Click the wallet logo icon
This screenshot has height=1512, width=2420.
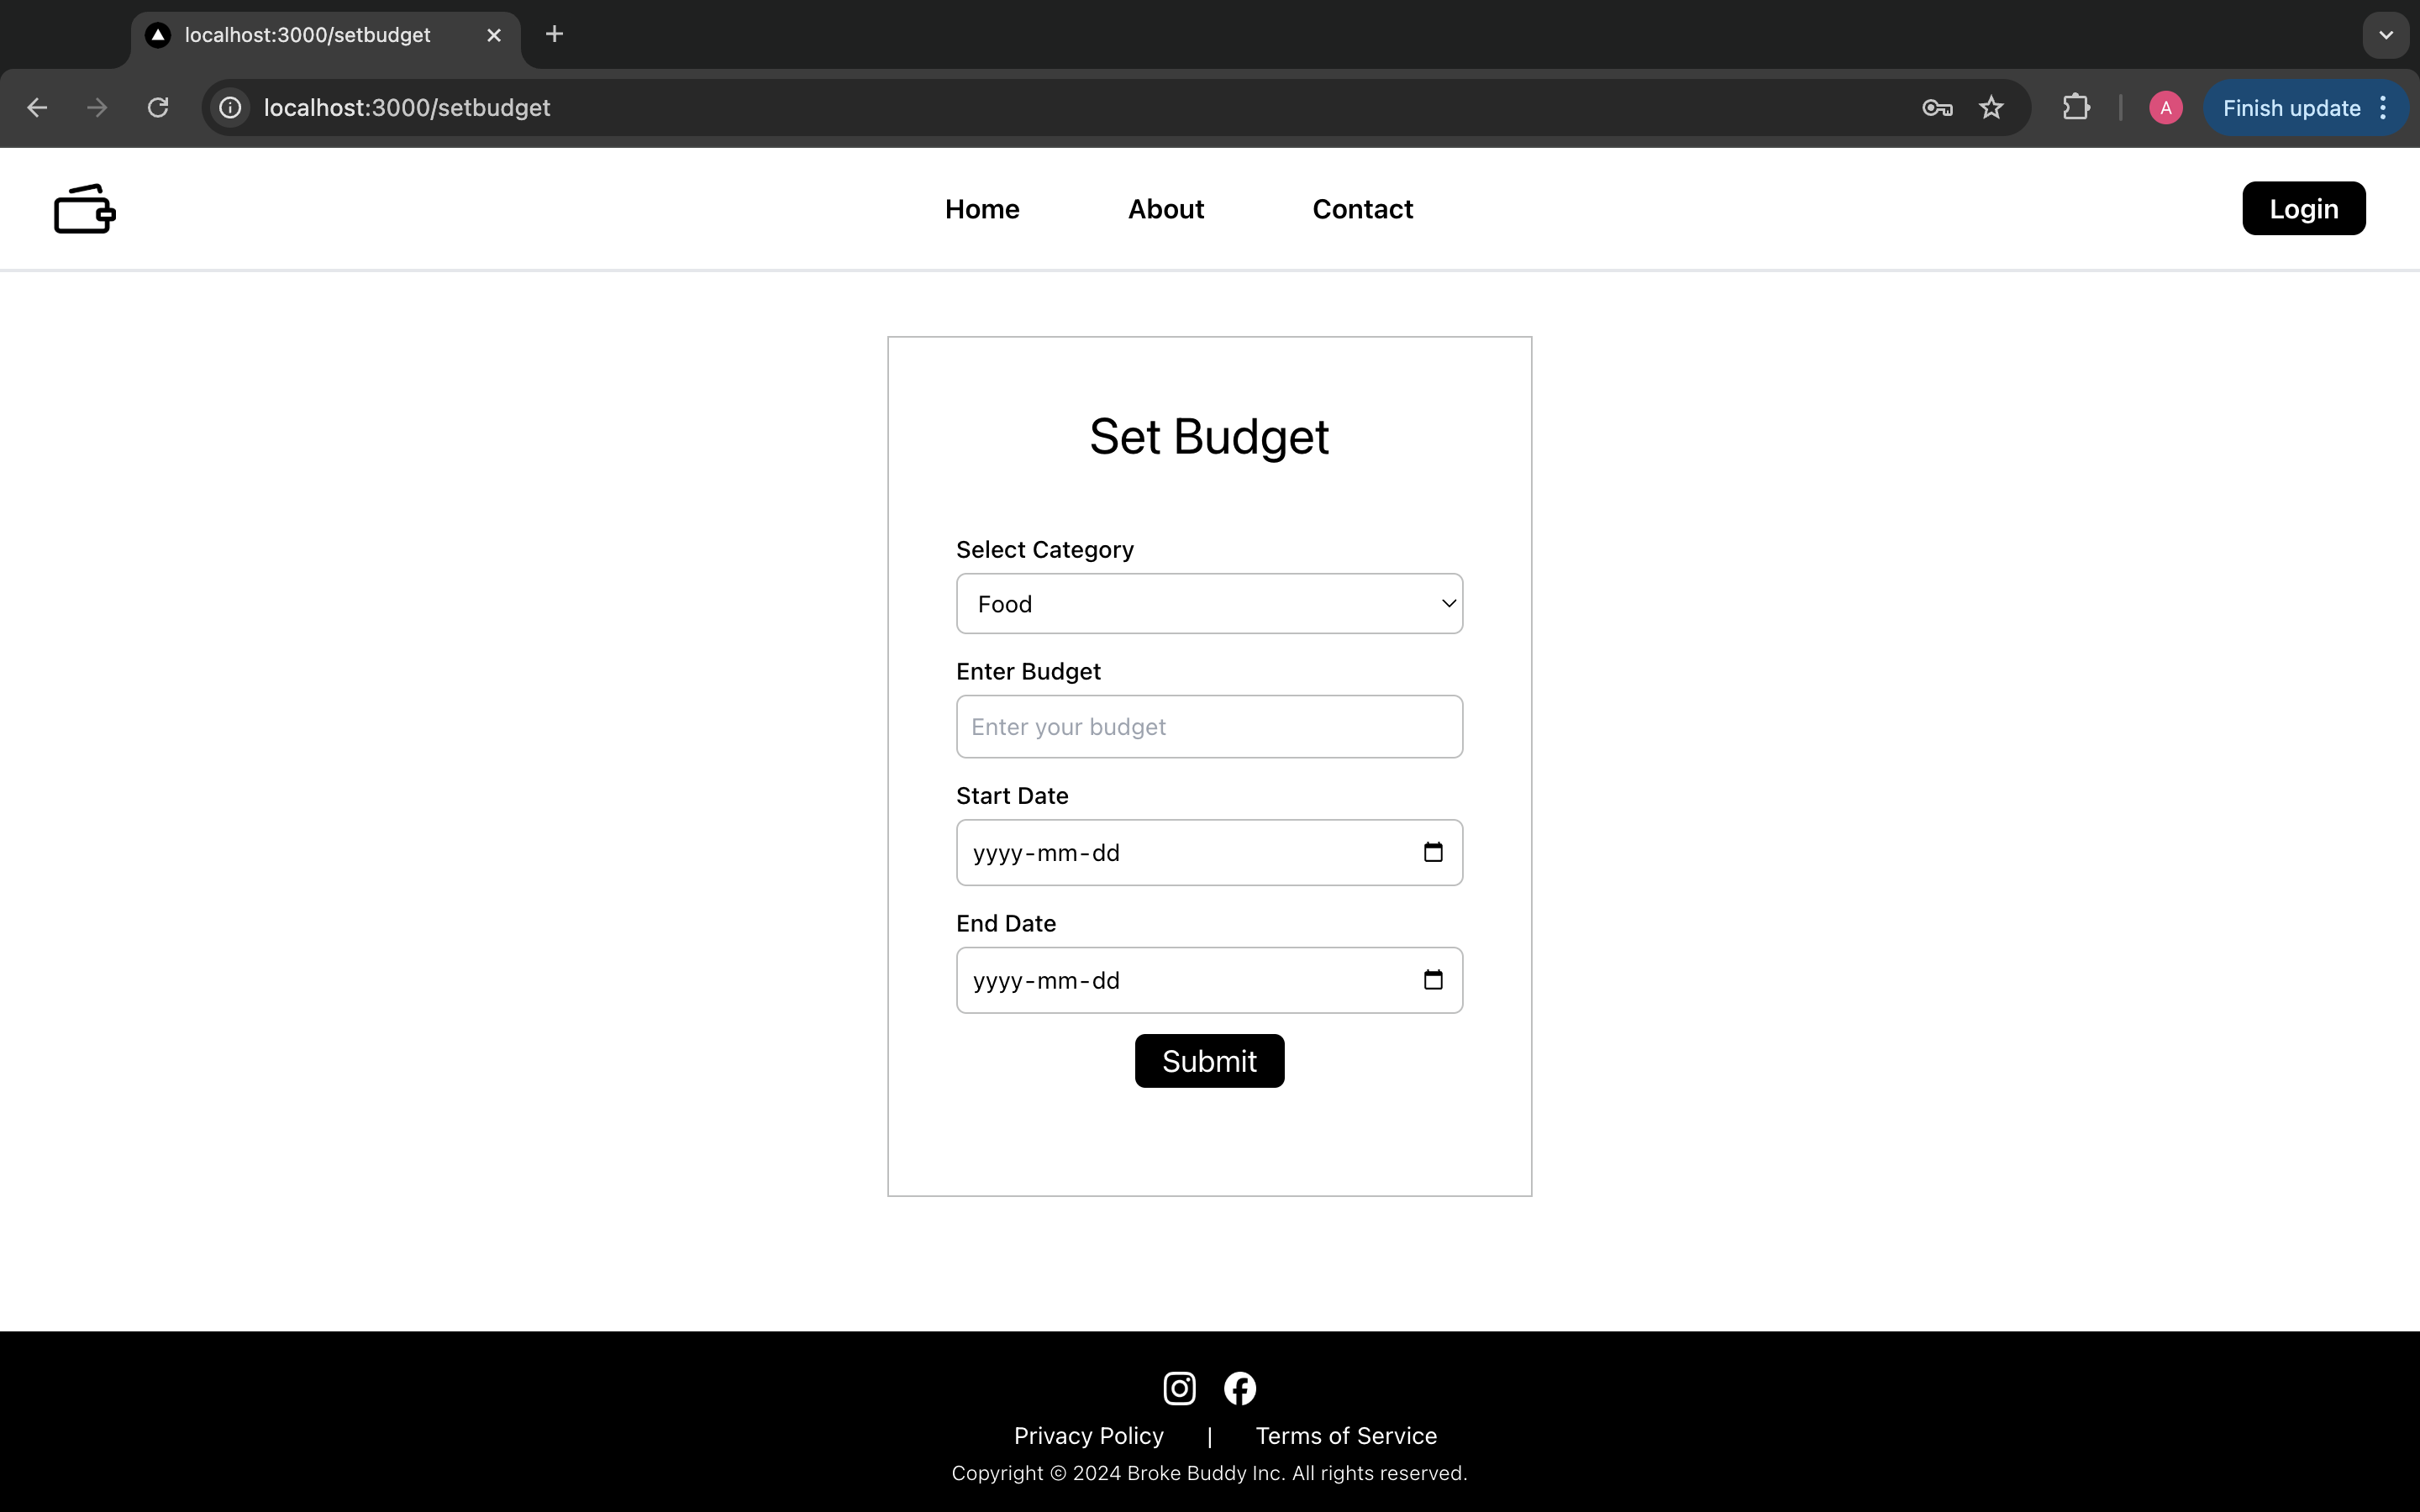85,209
